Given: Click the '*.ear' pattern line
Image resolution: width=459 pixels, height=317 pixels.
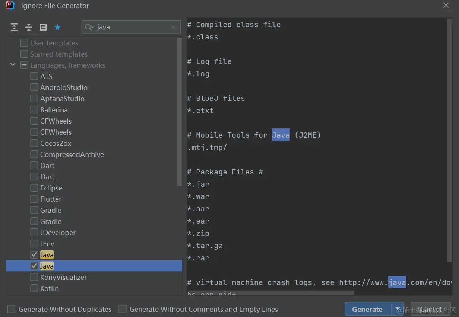Looking at the screenshot, I should pyautogui.click(x=198, y=221).
